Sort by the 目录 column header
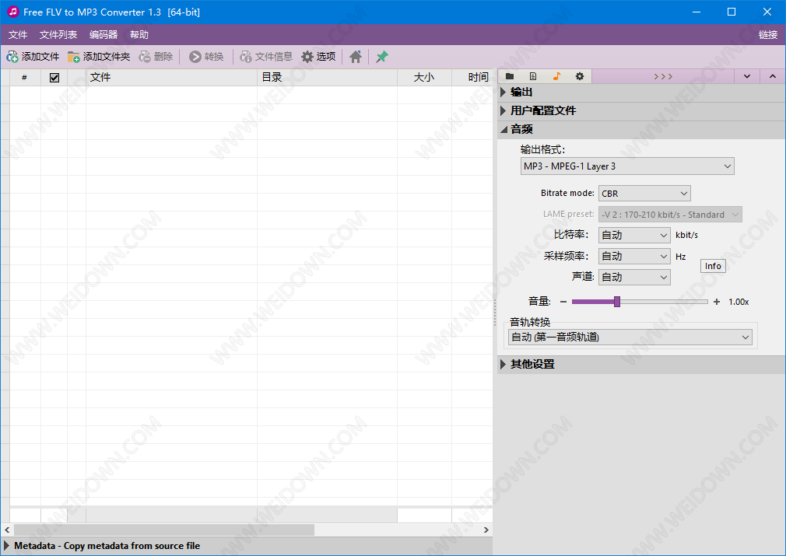This screenshot has height=556, width=786. click(x=327, y=77)
